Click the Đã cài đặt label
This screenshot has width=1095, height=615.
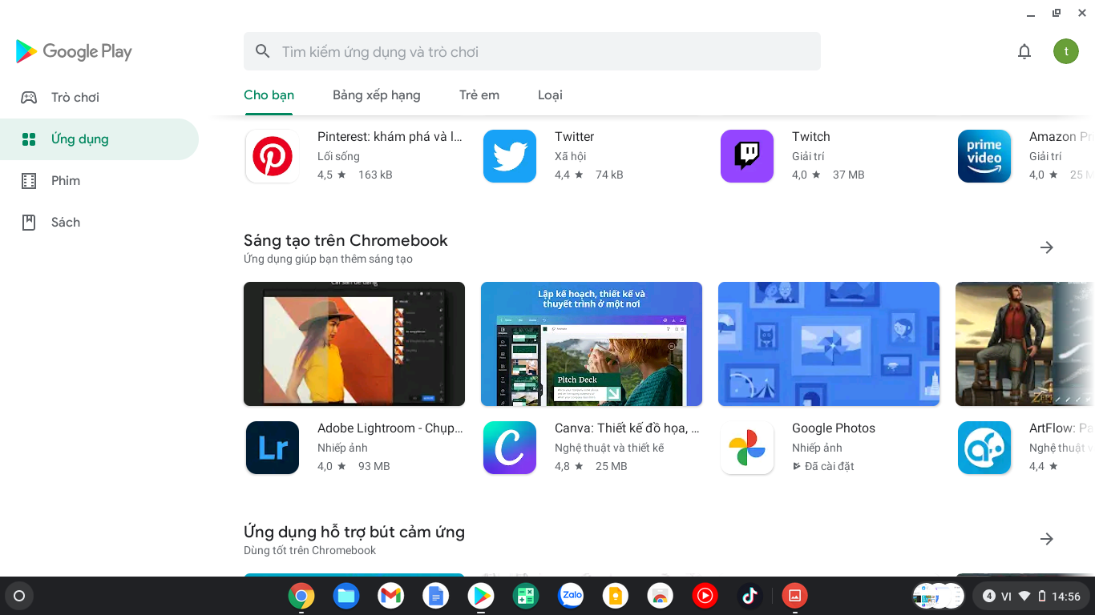click(830, 466)
